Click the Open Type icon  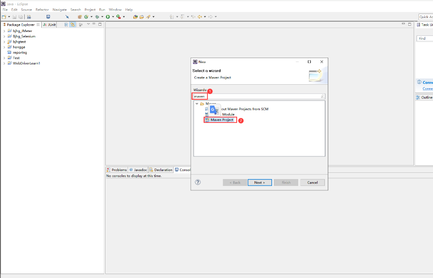pyautogui.click(x=135, y=17)
